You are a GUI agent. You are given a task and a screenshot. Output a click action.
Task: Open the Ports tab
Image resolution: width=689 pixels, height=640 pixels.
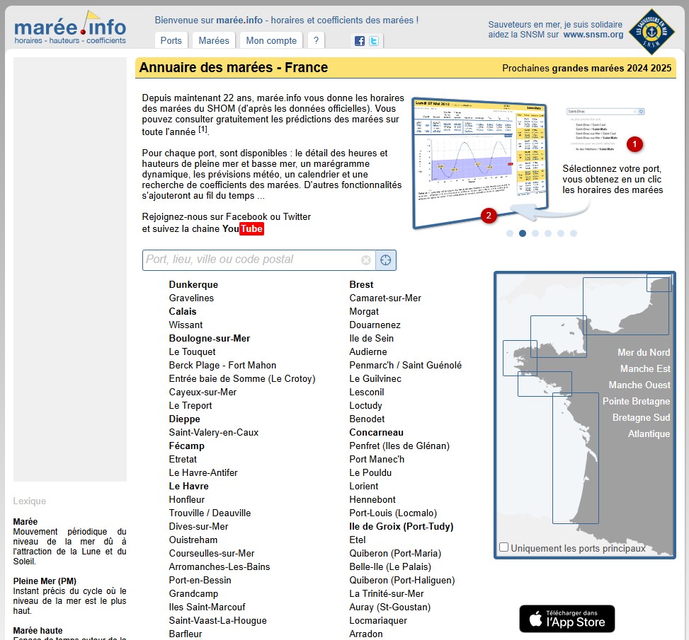171,41
